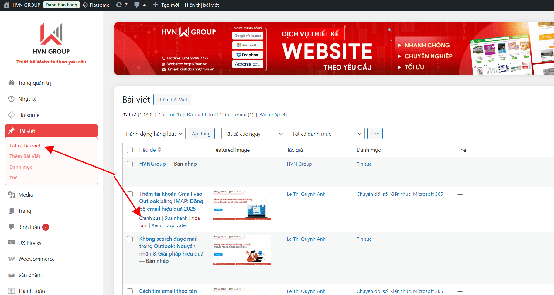Open the UX Blocks sidebar icon
Viewport: 554px width, 295px height.
pos(12,243)
